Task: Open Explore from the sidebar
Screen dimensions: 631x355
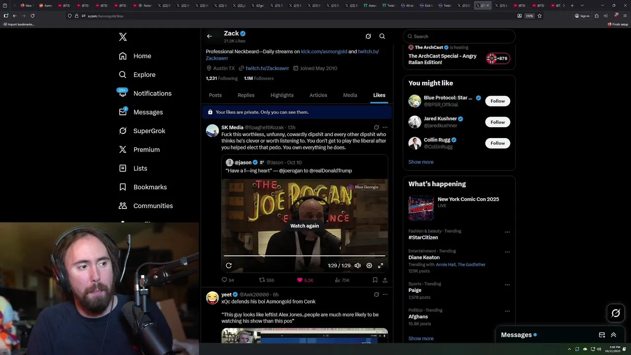Action: click(137, 75)
